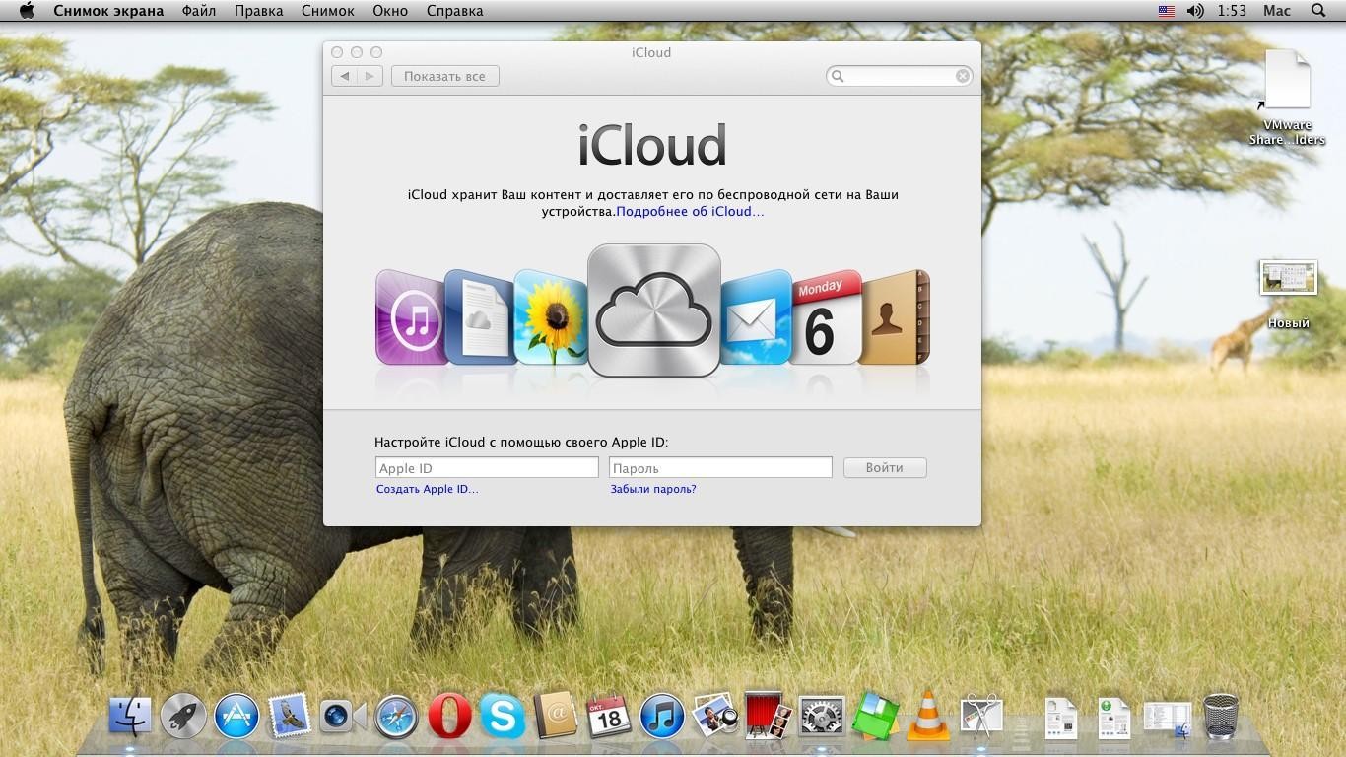The image size is (1346, 757).
Task: Open Grab scissors app in the Dock
Action: pyautogui.click(x=980, y=717)
